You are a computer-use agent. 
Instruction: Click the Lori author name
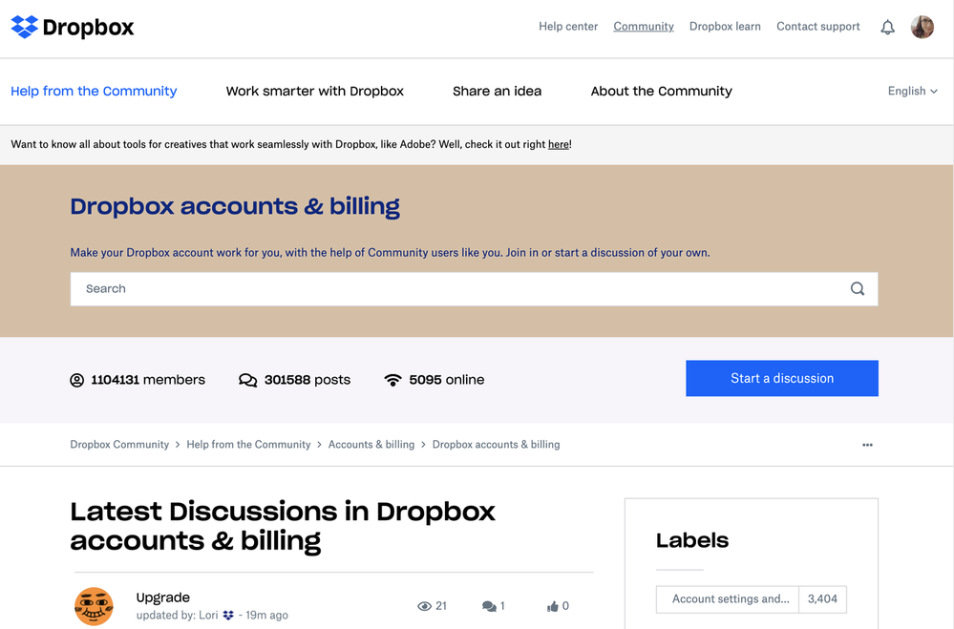pos(208,615)
